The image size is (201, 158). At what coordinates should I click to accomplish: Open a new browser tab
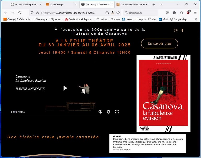click(x=154, y=5)
